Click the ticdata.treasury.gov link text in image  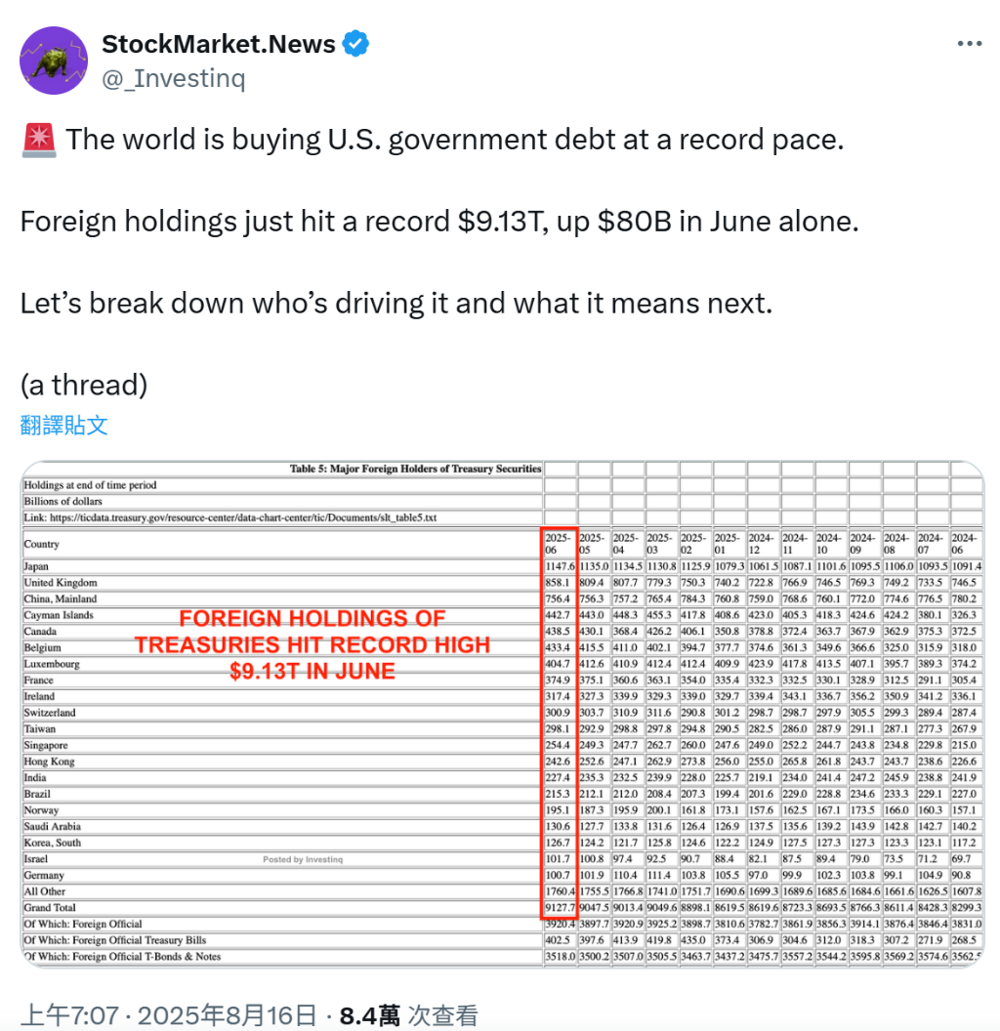click(243, 517)
